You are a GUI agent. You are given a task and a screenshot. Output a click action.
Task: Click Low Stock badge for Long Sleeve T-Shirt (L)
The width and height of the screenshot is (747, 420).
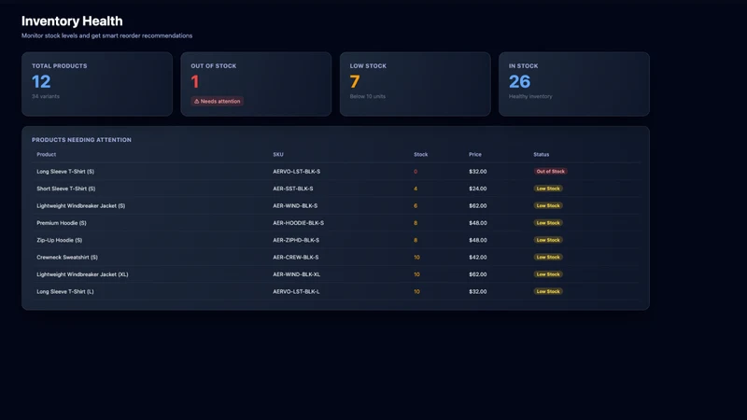pyautogui.click(x=548, y=291)
